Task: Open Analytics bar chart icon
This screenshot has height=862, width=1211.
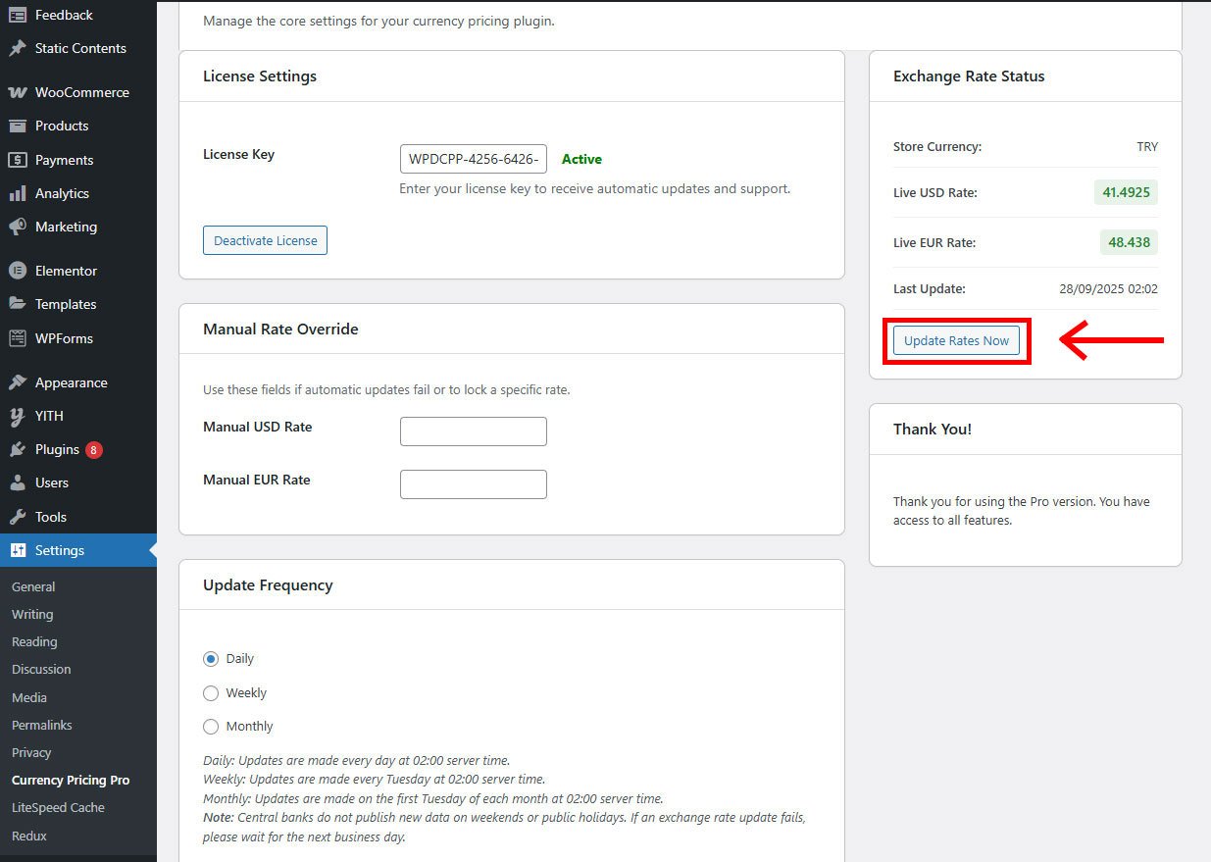Action: click(x=18, y=193)
